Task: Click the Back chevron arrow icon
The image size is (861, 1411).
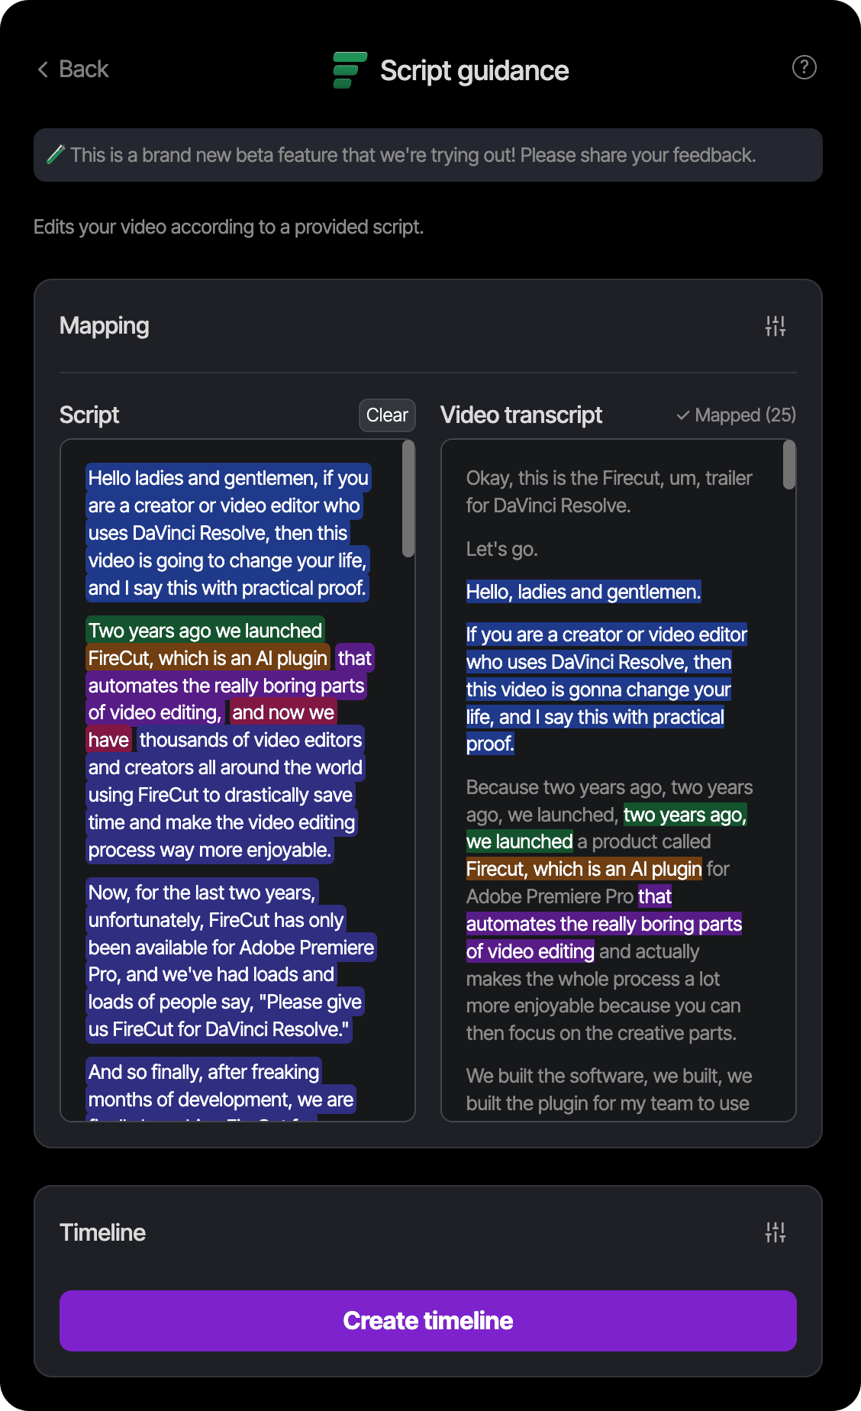Action: [43, 69]
